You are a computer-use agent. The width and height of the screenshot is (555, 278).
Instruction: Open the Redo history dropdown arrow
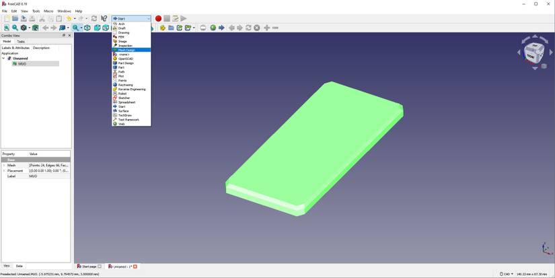[86, 18]
